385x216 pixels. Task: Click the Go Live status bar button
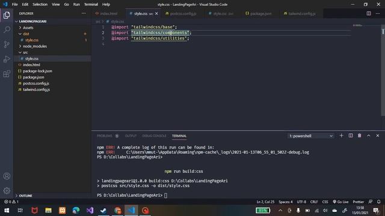point(340,202)
